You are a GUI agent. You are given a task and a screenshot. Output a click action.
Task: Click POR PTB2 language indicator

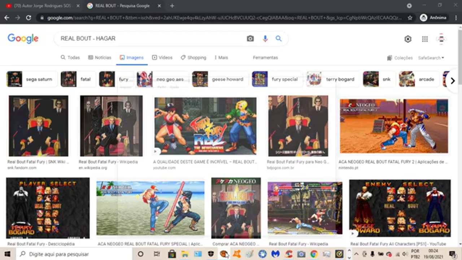(415, 254)
